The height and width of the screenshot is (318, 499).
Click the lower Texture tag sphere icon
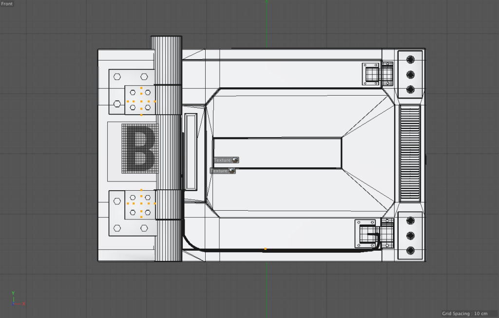[232, 171]
